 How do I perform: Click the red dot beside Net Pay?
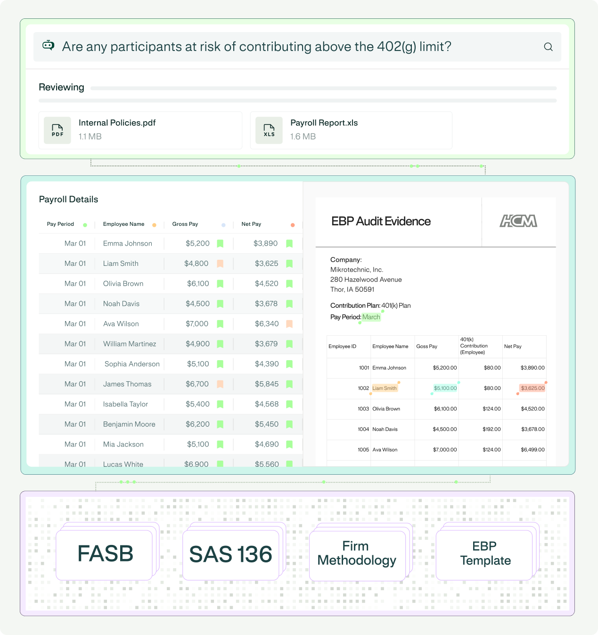click(x=293, y=225)
